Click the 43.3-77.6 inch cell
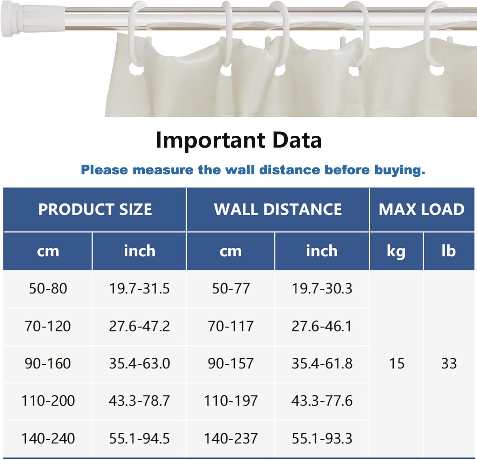Image resolution: width=477 pixels, height=460 pixels. pos(322,401)
